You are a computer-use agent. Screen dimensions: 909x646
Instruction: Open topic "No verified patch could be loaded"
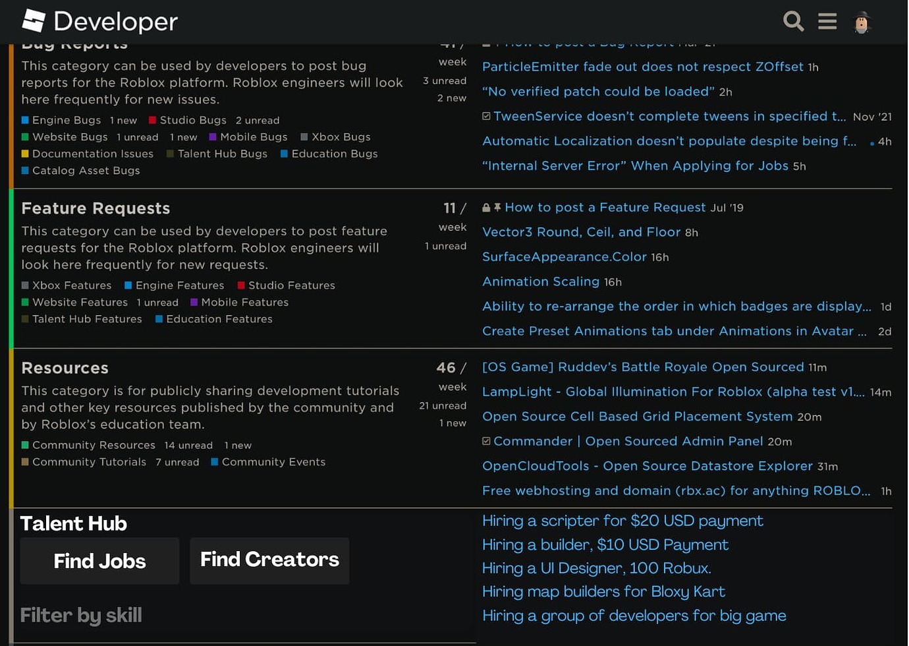[x=598, y=92]
